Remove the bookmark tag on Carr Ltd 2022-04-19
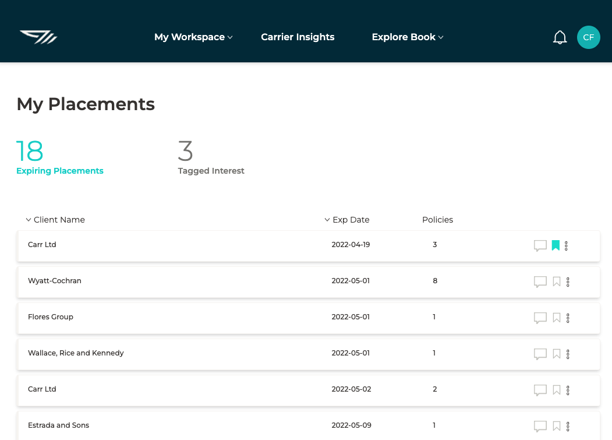 coord(556,245)
